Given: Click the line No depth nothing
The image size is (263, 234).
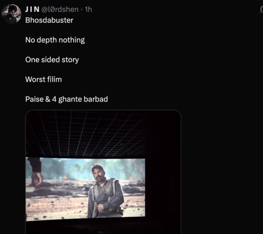Looking at the screenshot, I should pyautogui.click(x=55, y=40).
